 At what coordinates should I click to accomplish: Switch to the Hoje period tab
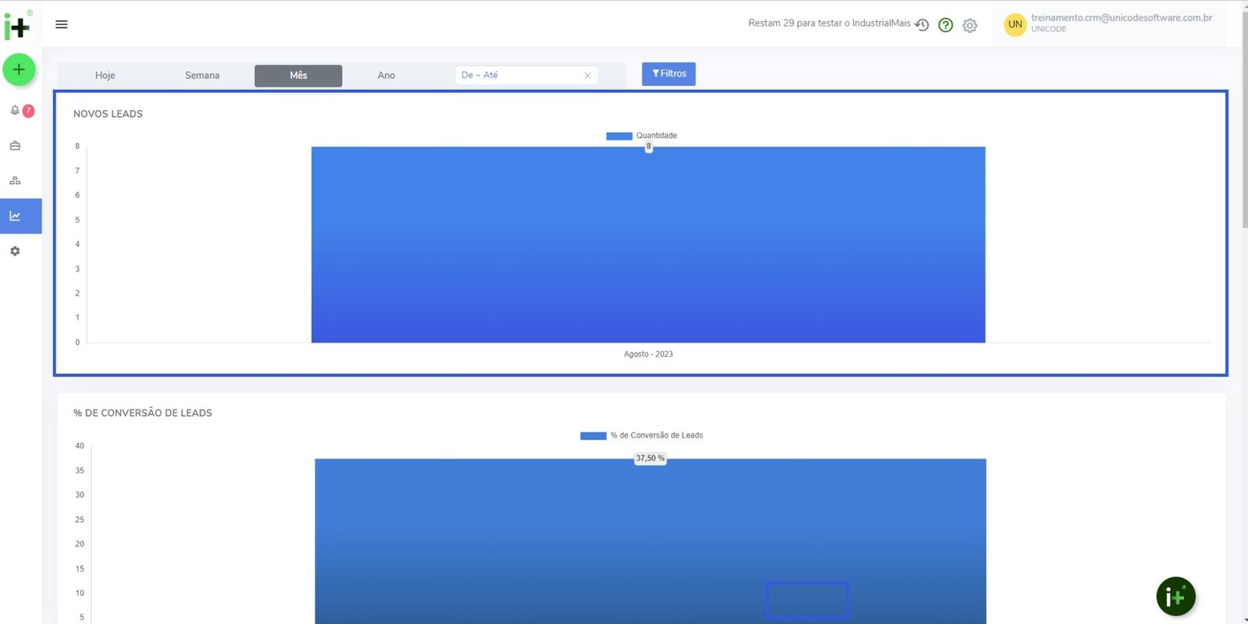(105, 76)
